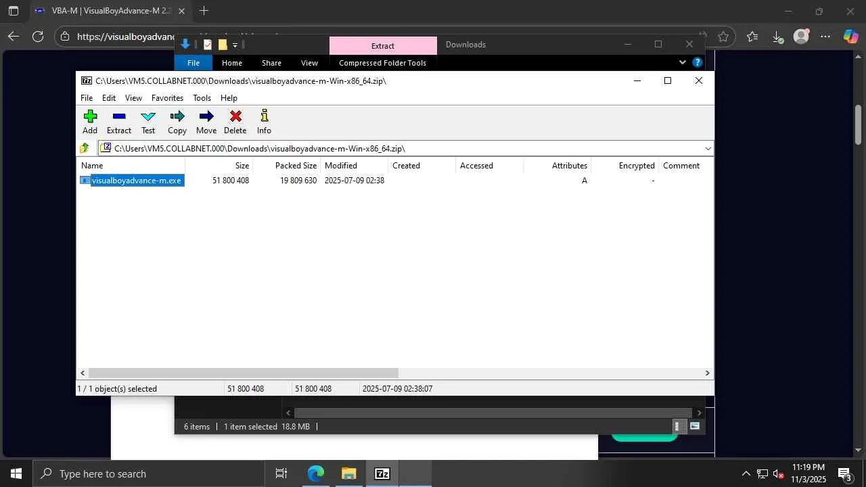Image resolution: width=866 pixels, height=487 pixels.
Task: Open a new tab in Edge
Action: [204, 11]
